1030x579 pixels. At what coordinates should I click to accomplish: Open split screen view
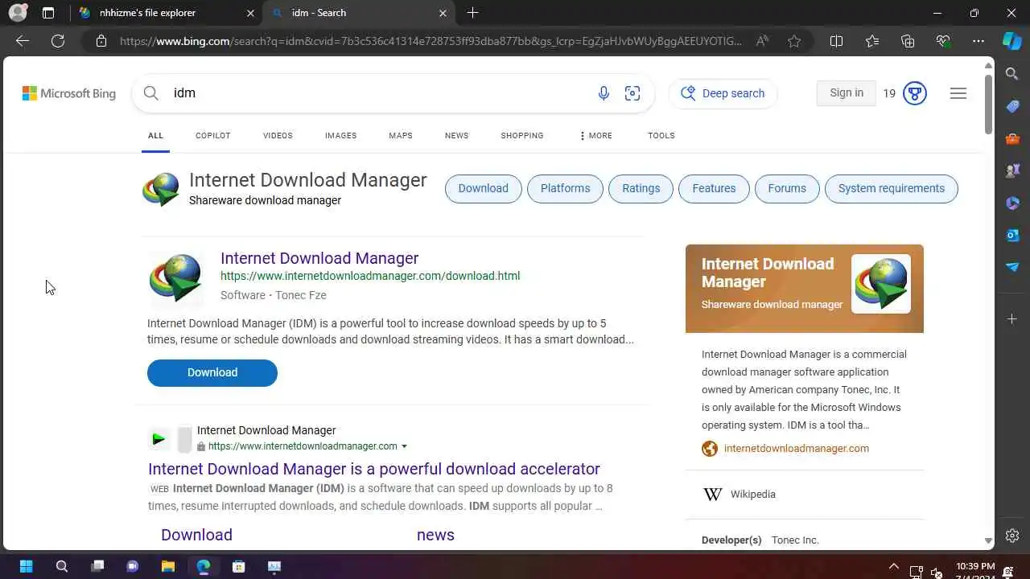[x=836, y=41]
